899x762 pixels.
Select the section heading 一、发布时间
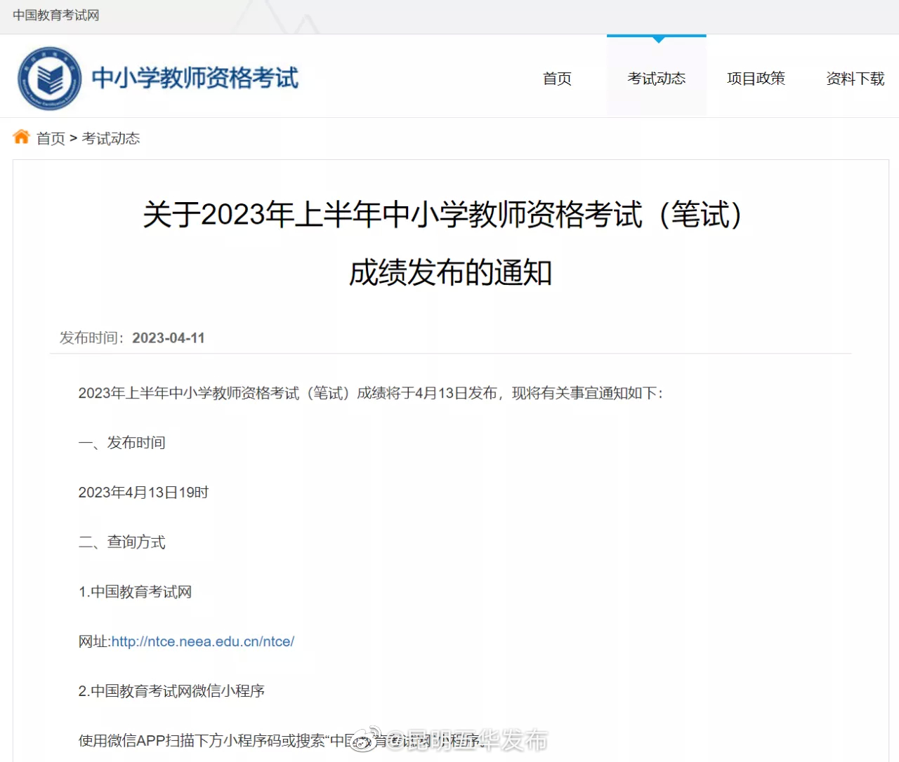(x=122, y=443)
